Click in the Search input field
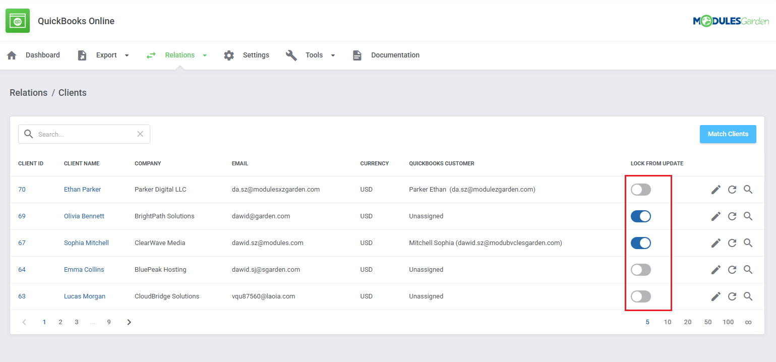 point(85,134)
